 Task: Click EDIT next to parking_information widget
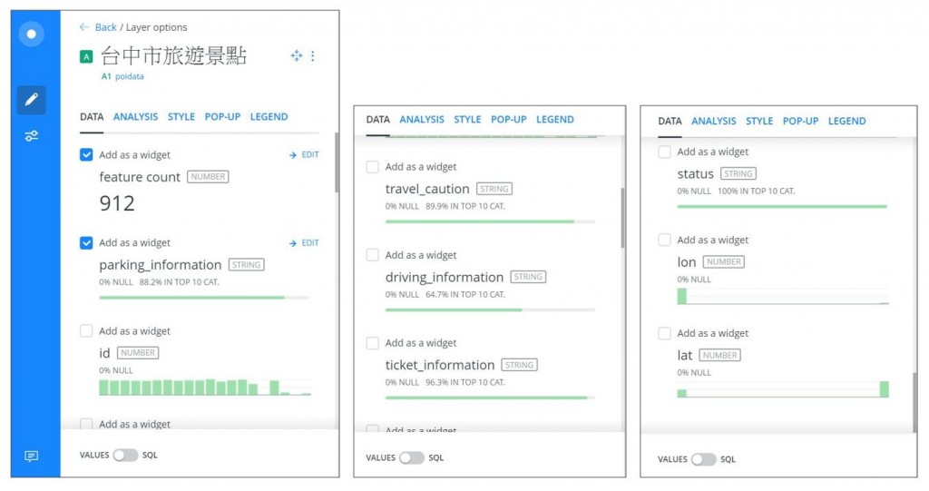304,243
